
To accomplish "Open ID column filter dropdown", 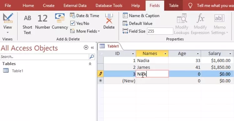I will [x=133, y=54].
